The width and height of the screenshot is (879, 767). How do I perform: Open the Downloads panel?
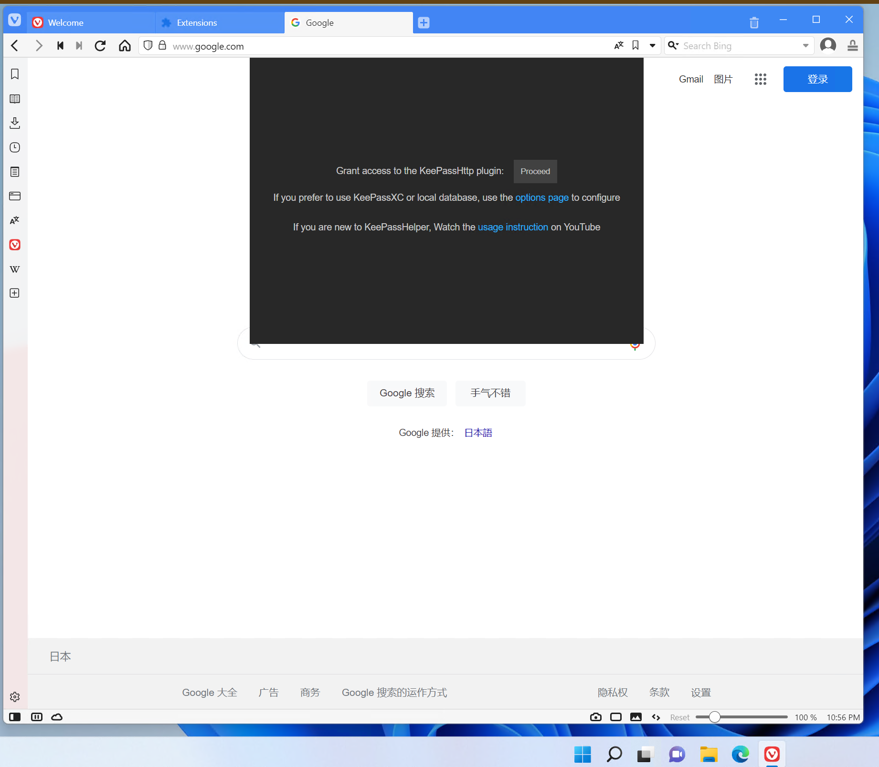pos(15,123)
